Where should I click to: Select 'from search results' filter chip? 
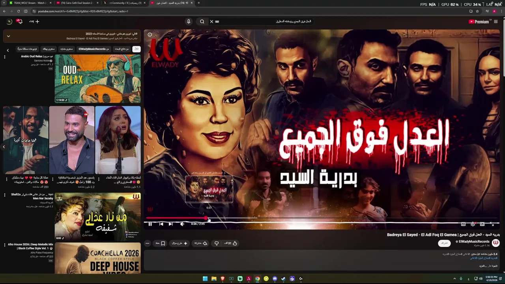(x=122, y=49)
